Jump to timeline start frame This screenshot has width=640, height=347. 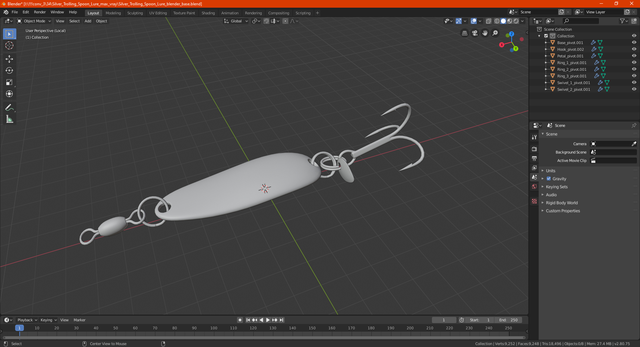pyautogui.click(x=248, y=320)
